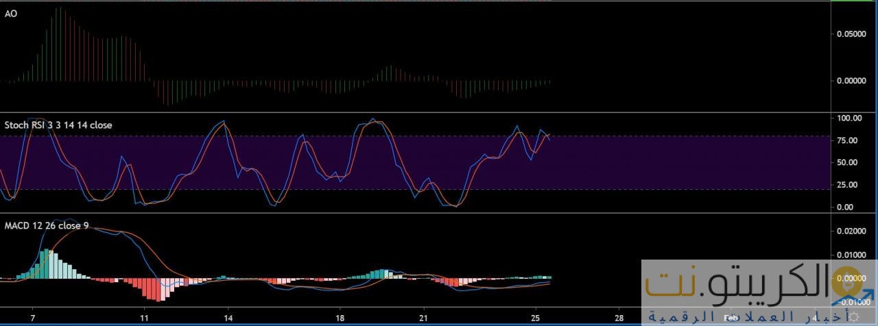Select date 7 on the time axis
878x326 pixels.
(32, 318)
